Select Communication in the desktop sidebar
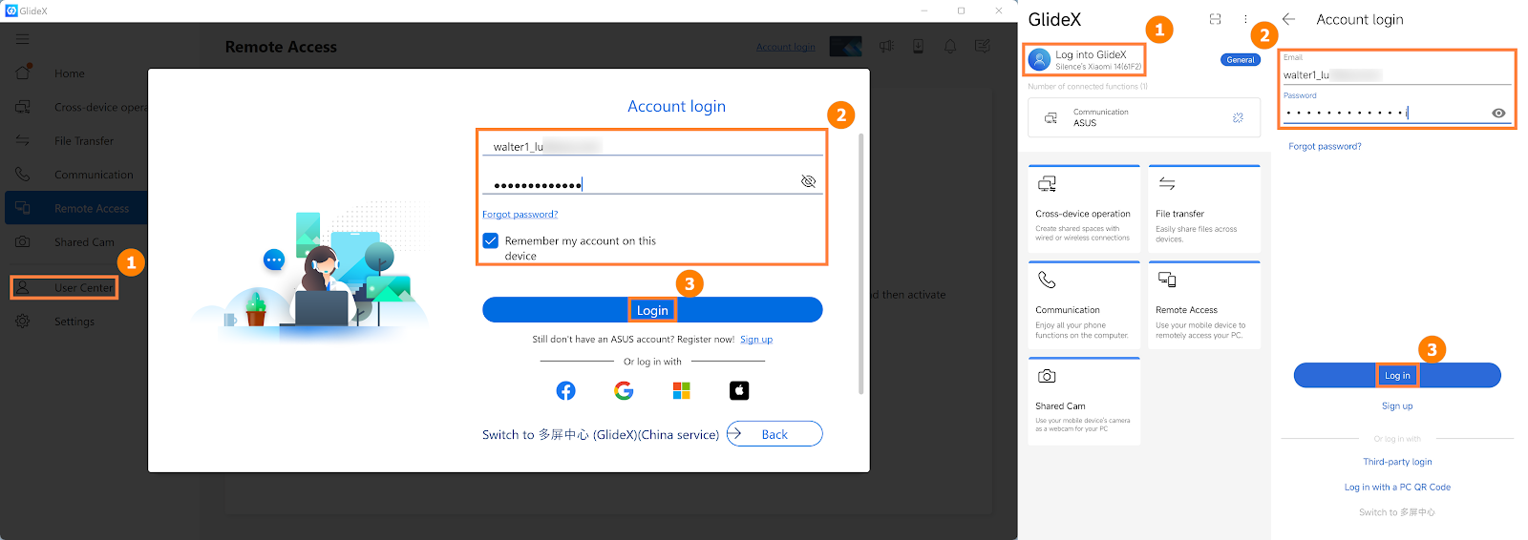This screenshot has width=1528, height=540. tap(76, 175)
